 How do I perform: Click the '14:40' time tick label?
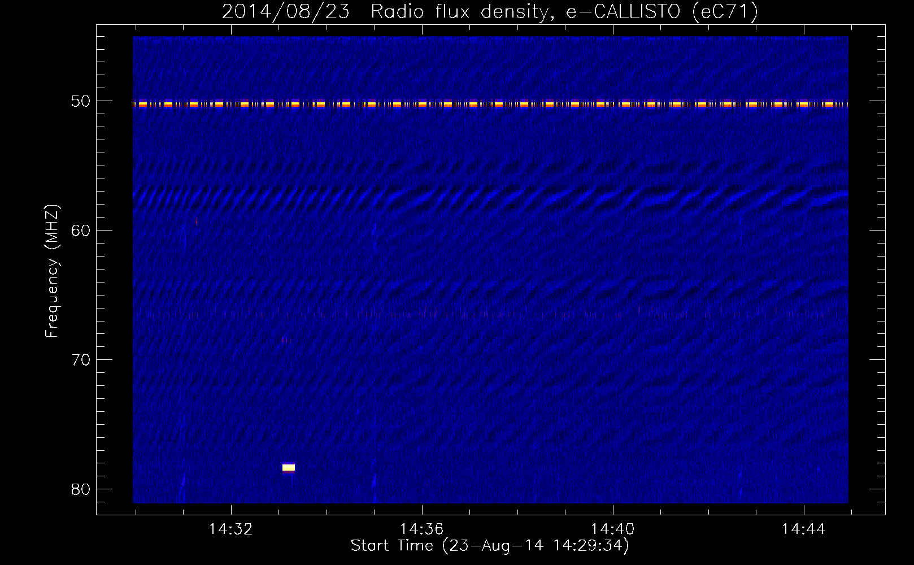coord(612,529)
